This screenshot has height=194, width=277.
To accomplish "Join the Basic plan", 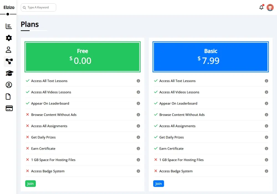I will pyautogui.click(x=158, y=183).
